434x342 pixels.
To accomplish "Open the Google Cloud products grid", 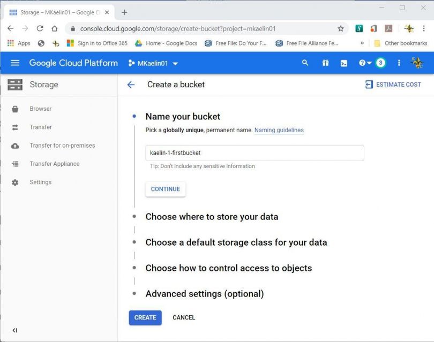I will (325, 63).
